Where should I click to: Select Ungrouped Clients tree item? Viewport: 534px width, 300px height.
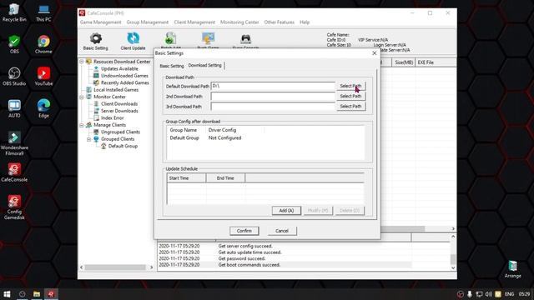pos(120,132)
